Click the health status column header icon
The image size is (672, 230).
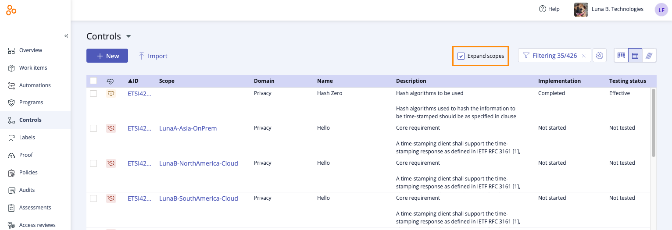[111, 81]
